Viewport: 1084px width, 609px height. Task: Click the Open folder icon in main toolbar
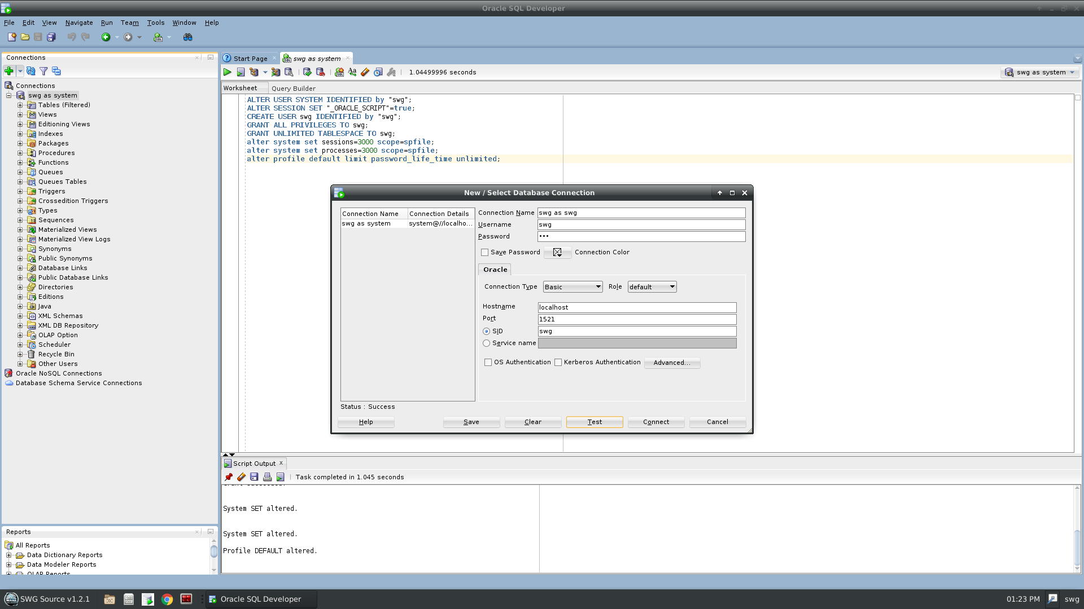tap(25, 37)
